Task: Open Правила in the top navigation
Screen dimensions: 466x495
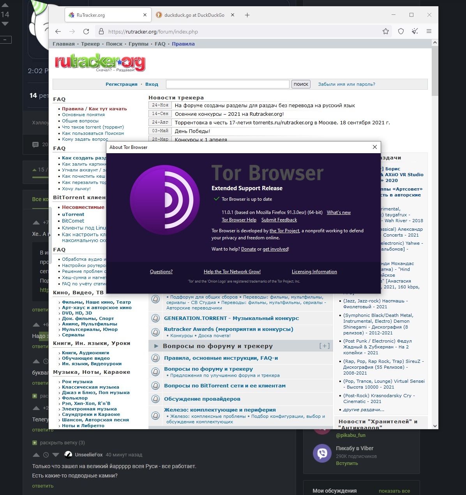Action: coord(183,44)
